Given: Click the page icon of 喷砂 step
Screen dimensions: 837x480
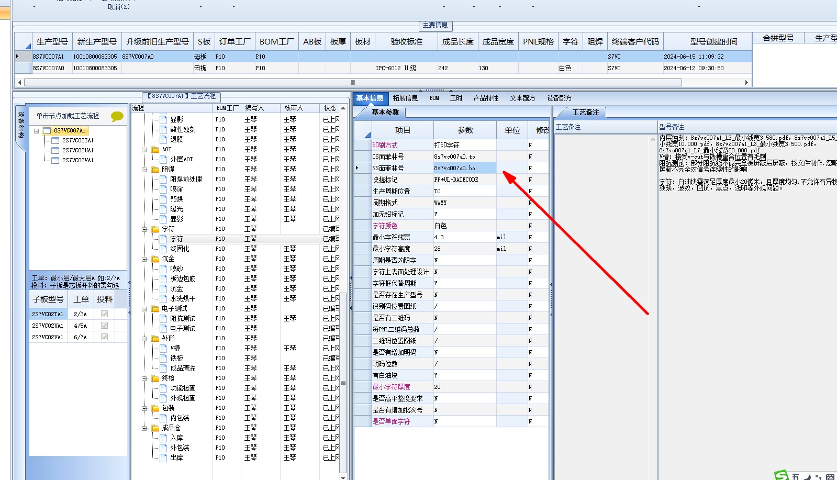Looking at the screenshot, I should [x=163, y=269].
